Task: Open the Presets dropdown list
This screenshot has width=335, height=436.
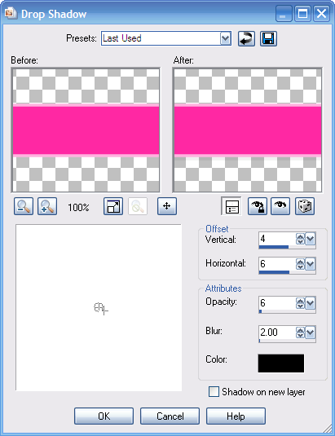Action: (226, 38)
